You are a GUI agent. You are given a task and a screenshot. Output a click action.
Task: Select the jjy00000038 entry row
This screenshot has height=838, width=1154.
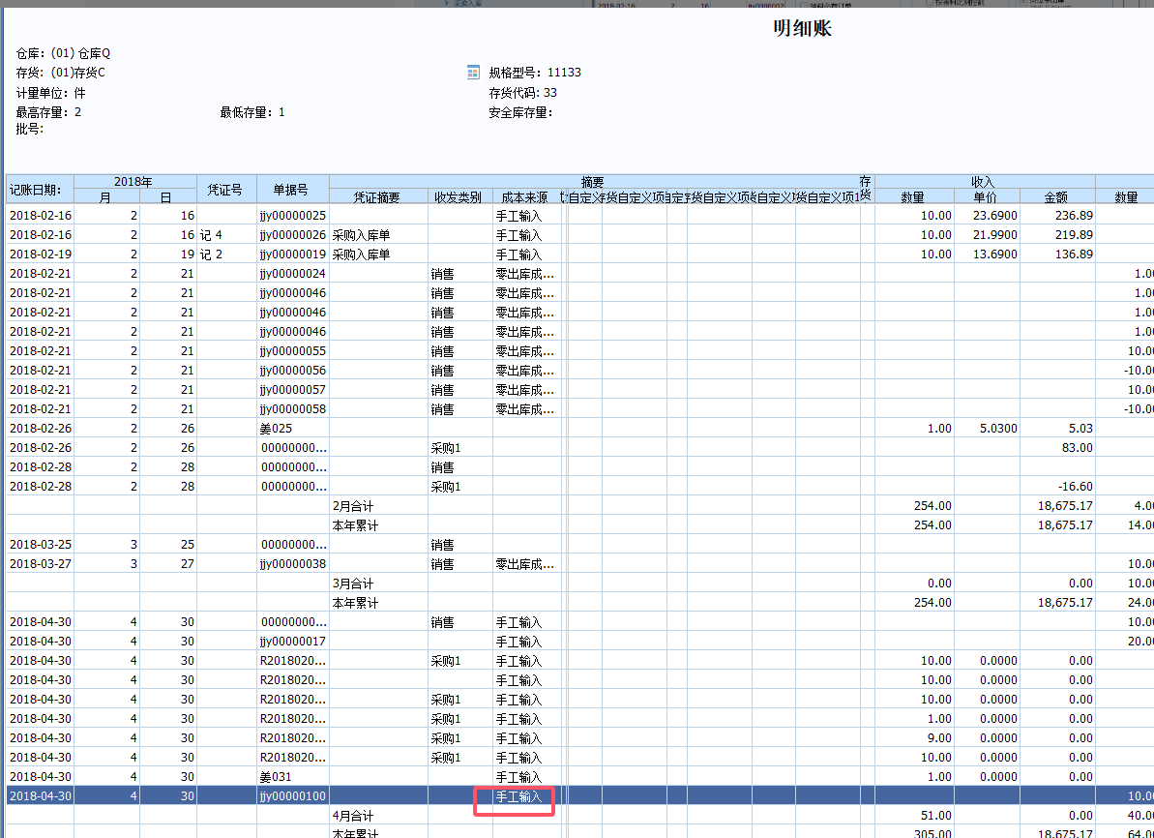(292, 563)
